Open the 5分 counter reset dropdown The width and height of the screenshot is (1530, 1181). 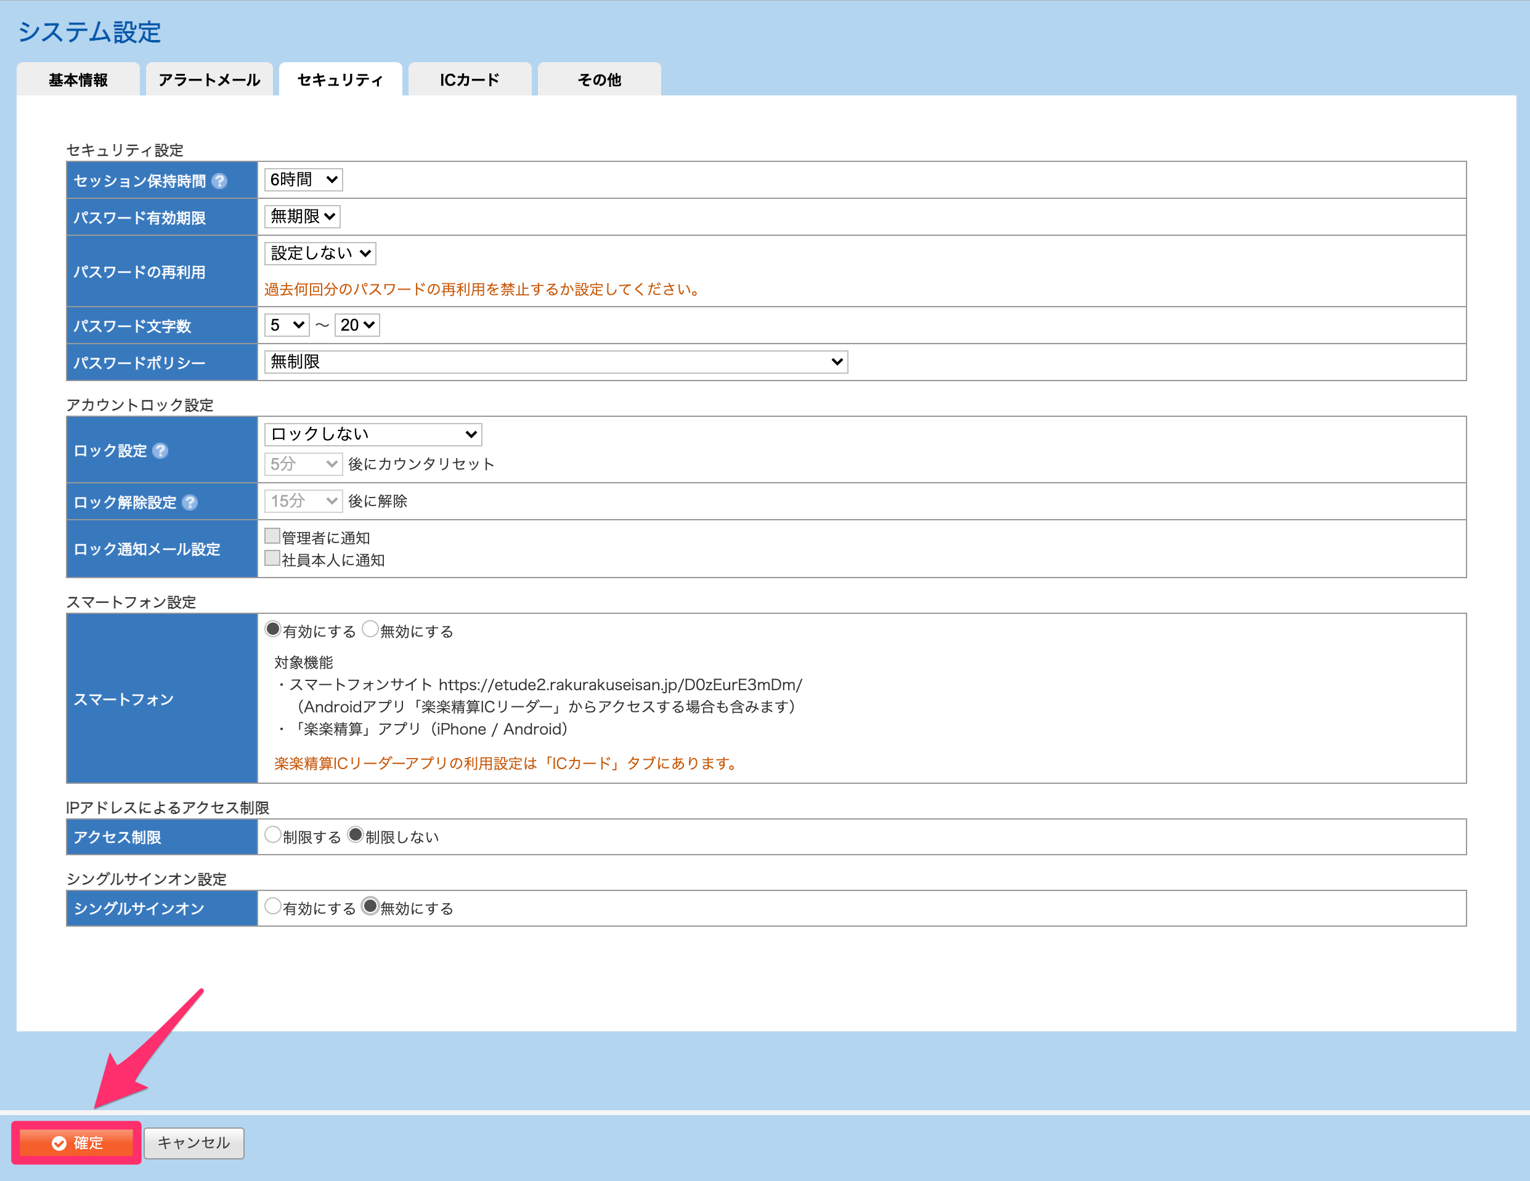tap(303, 464)
